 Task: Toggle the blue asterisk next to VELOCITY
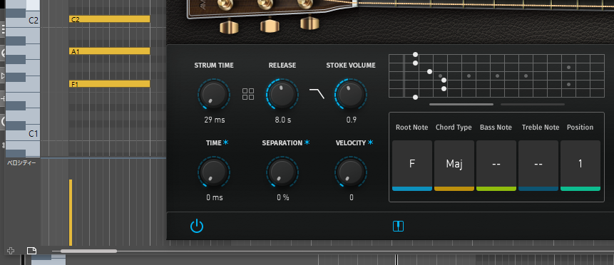point(370,142)
